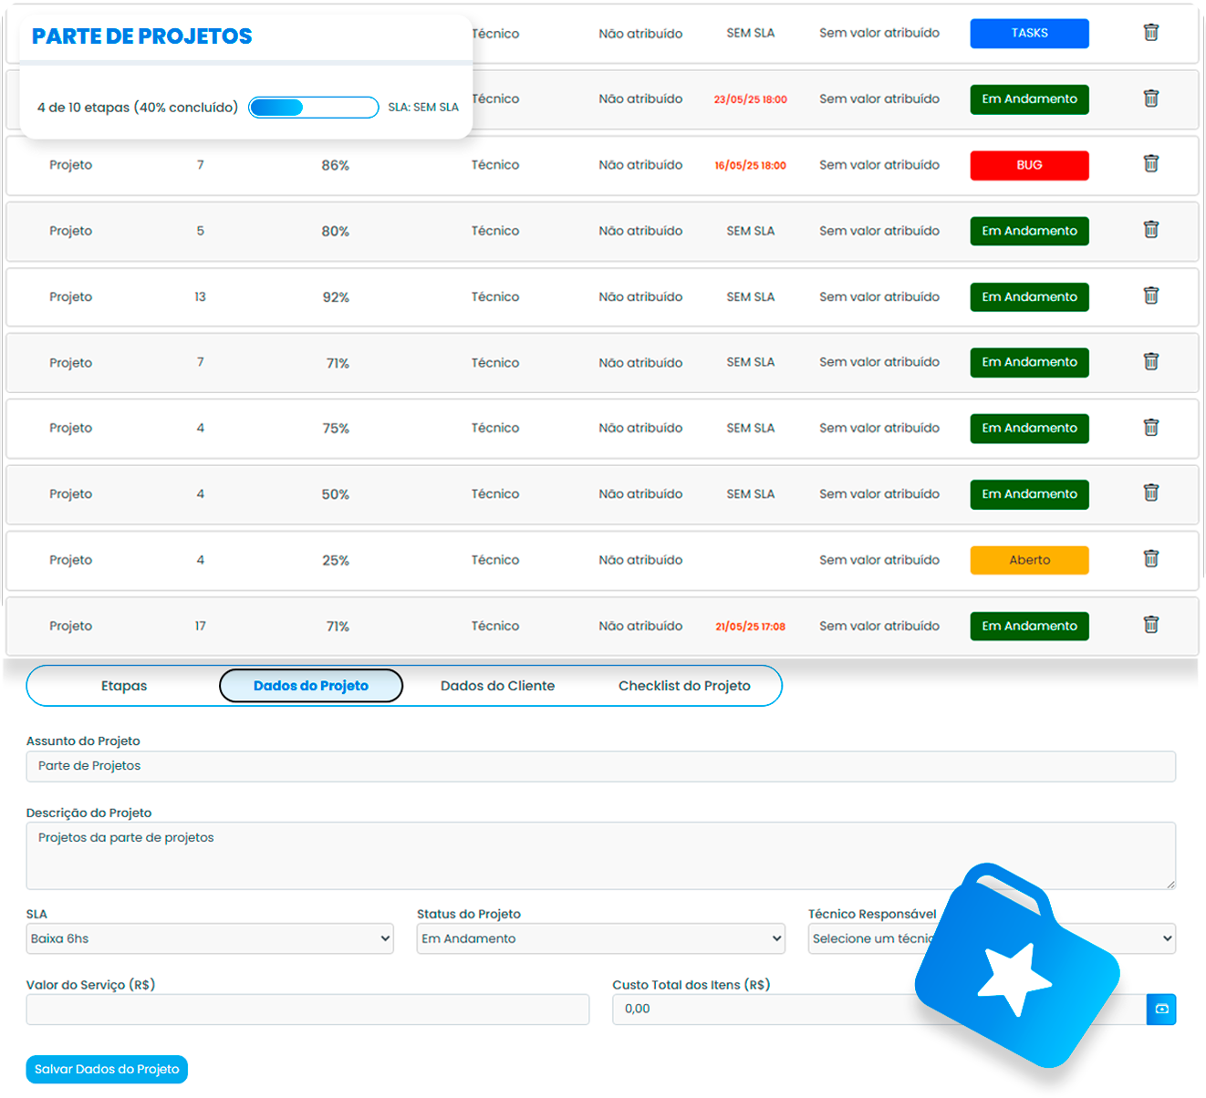This screenshot has height=1098, width=1206.
Task: Click the blue TASKS status badge
Action: pyautogui.click(x=1029, y=32)
